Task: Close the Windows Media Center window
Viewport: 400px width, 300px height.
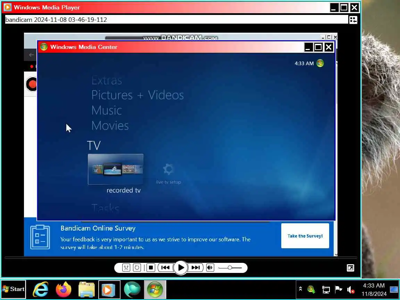Action: point(328,47)
